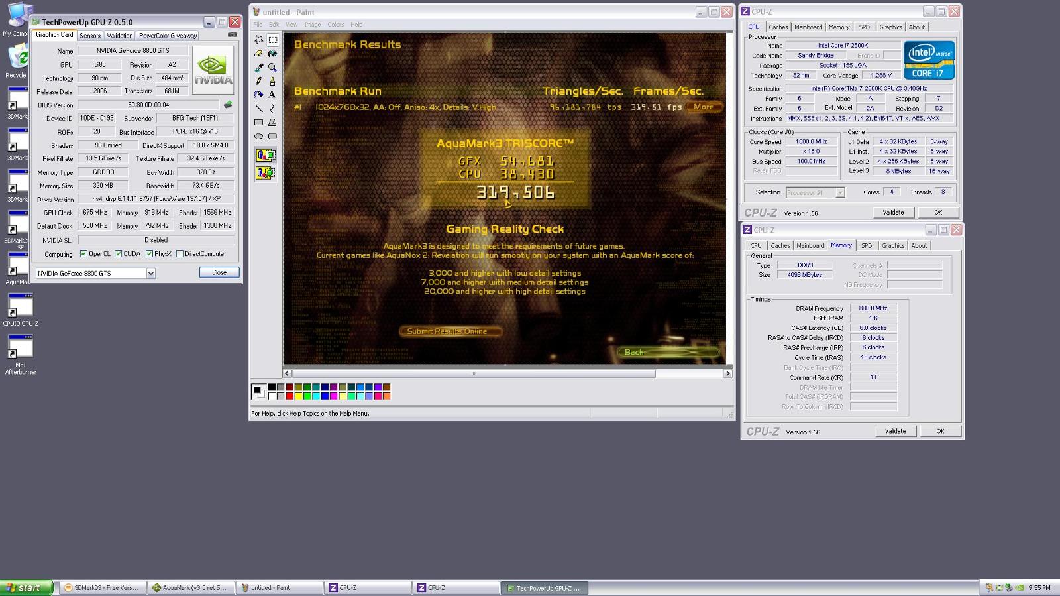The width and height of the screenshot is (1060, 596).
Task: Choose the transparent selection option in Paint
Action: [266, 173]
